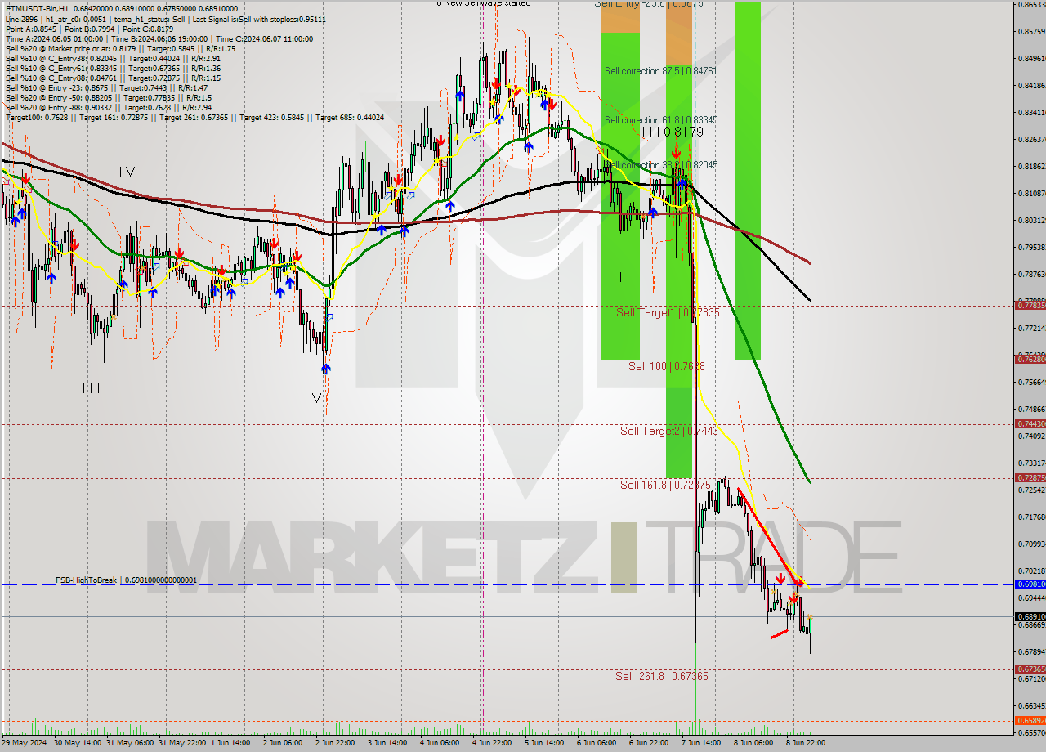Screen dimensions: 1046x752
Task: Click the red 0.72875 price axis tag
Action: 1030,477
